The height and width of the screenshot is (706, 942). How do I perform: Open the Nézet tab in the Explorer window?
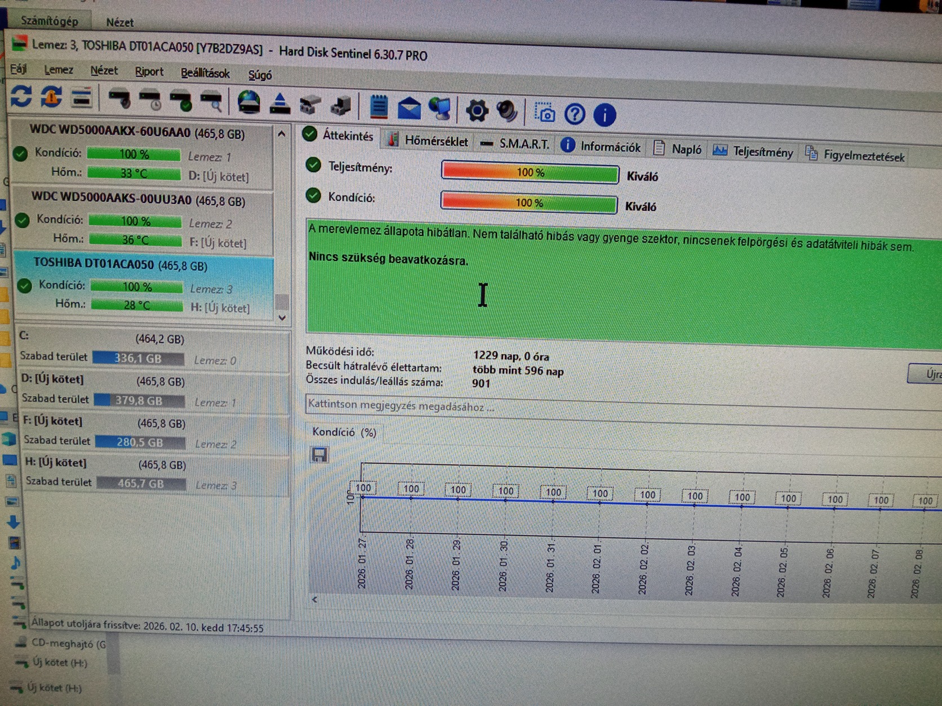(x=120, y=23)
